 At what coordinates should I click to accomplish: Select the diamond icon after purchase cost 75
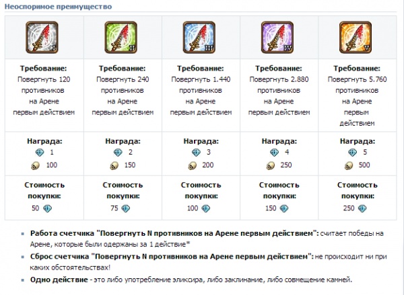(125, 209)
